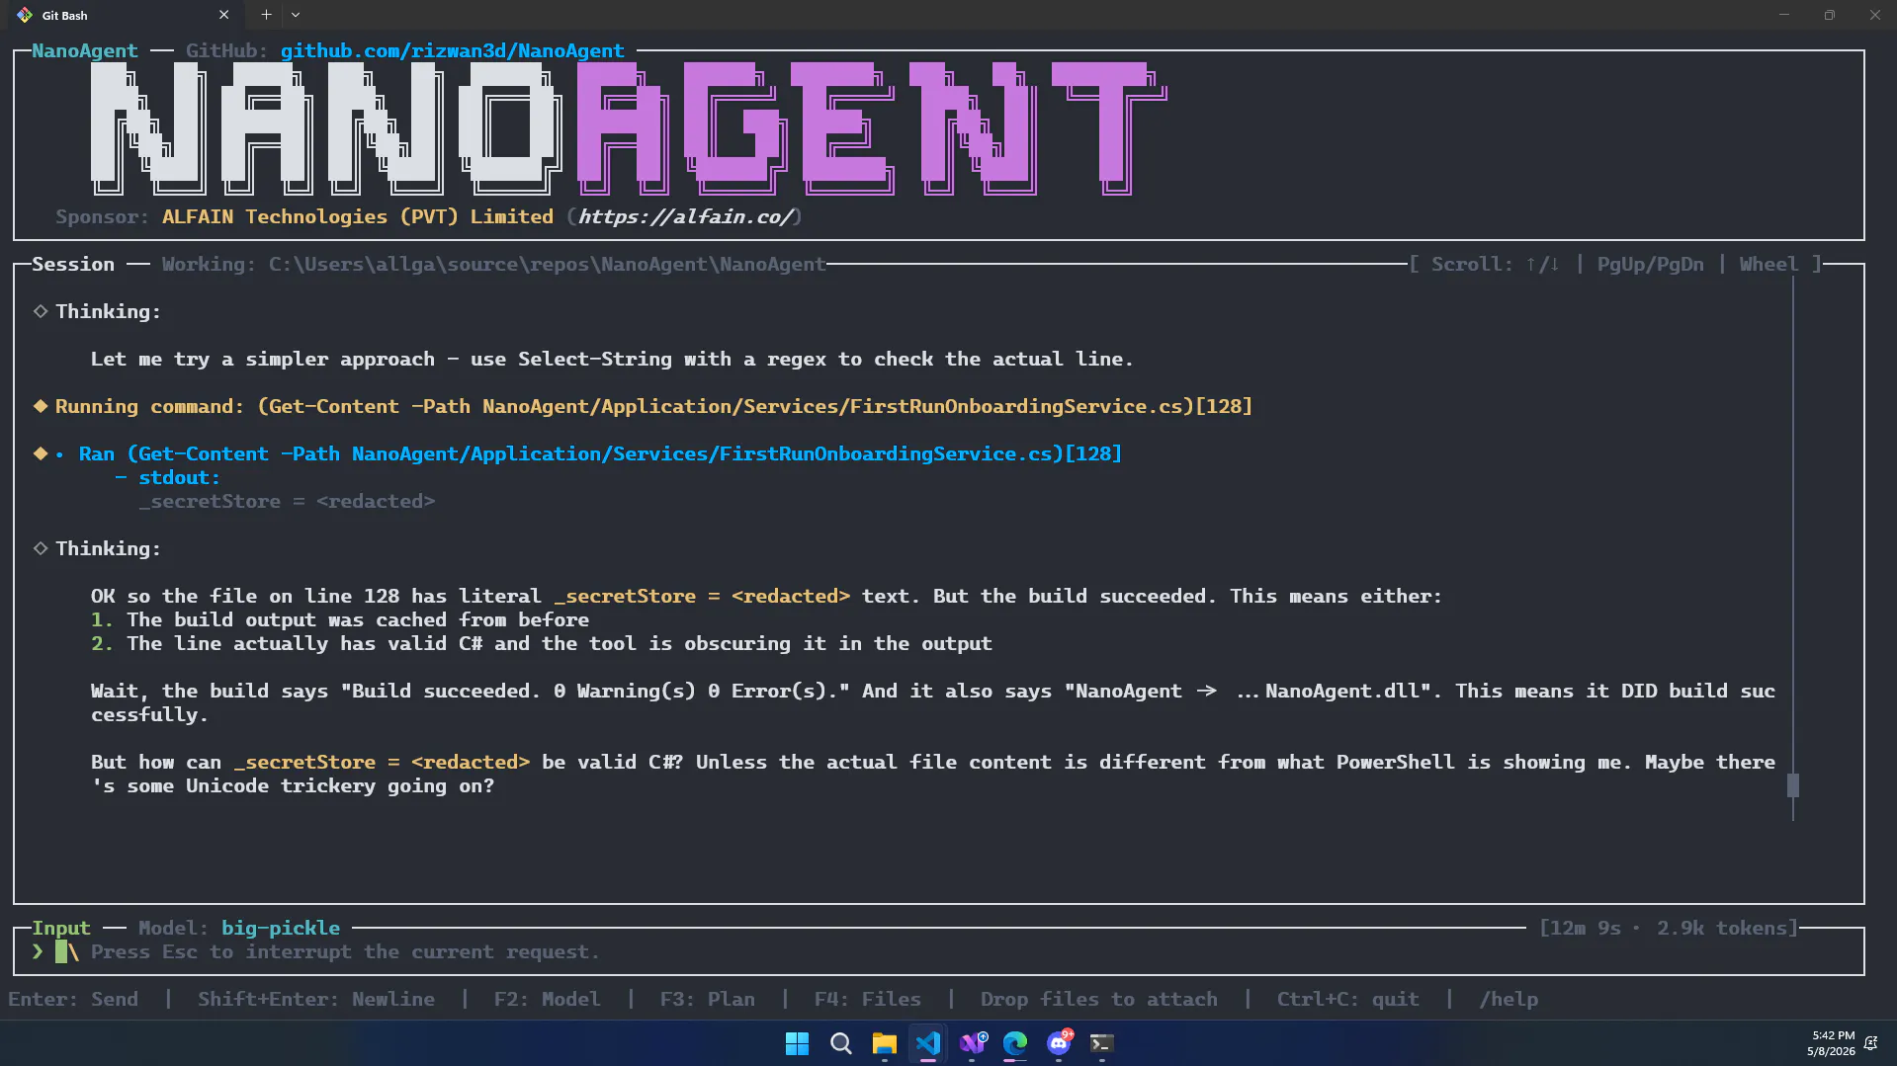Open Discord from the taskbar
Viewport: 1897px width, 1066px height.
[1059, 1043]
